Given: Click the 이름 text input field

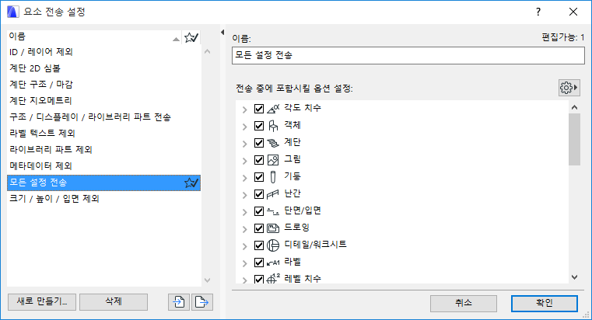Looking at the screenshot, I should pos(408,55).
